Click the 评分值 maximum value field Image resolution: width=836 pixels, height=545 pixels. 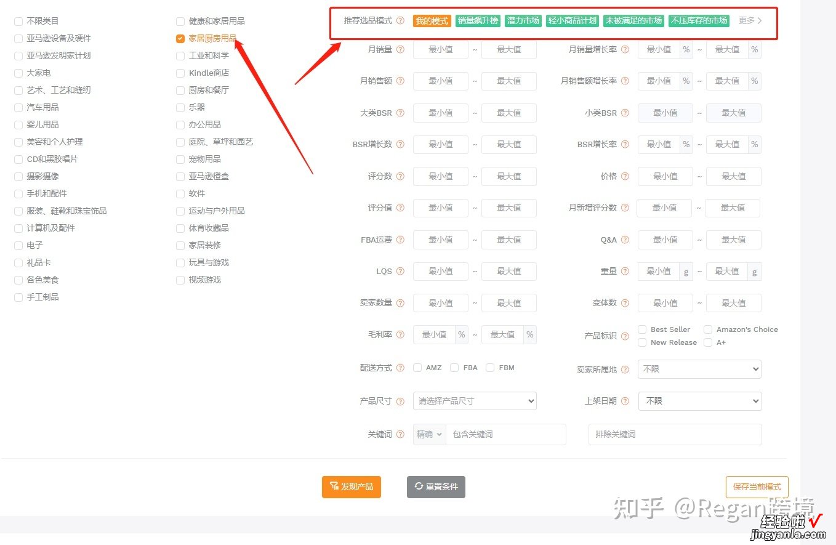509,208
